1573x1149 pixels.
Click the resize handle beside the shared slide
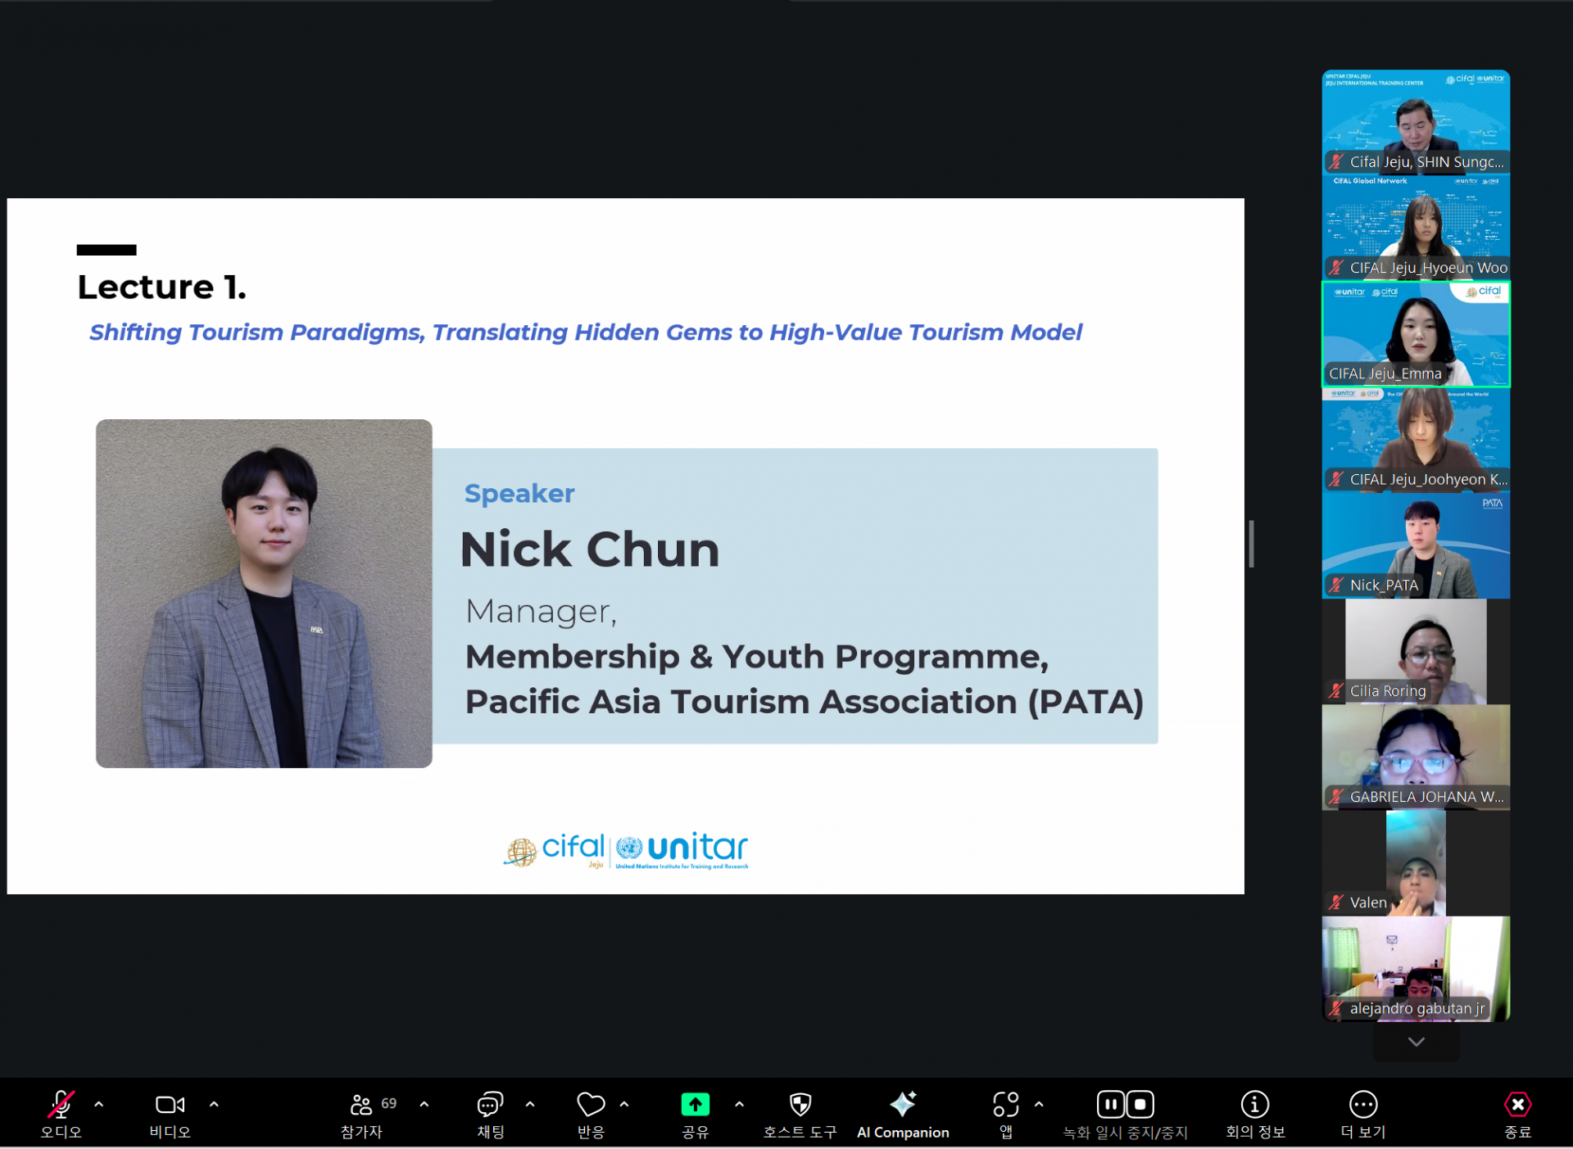coord(1251,544)
